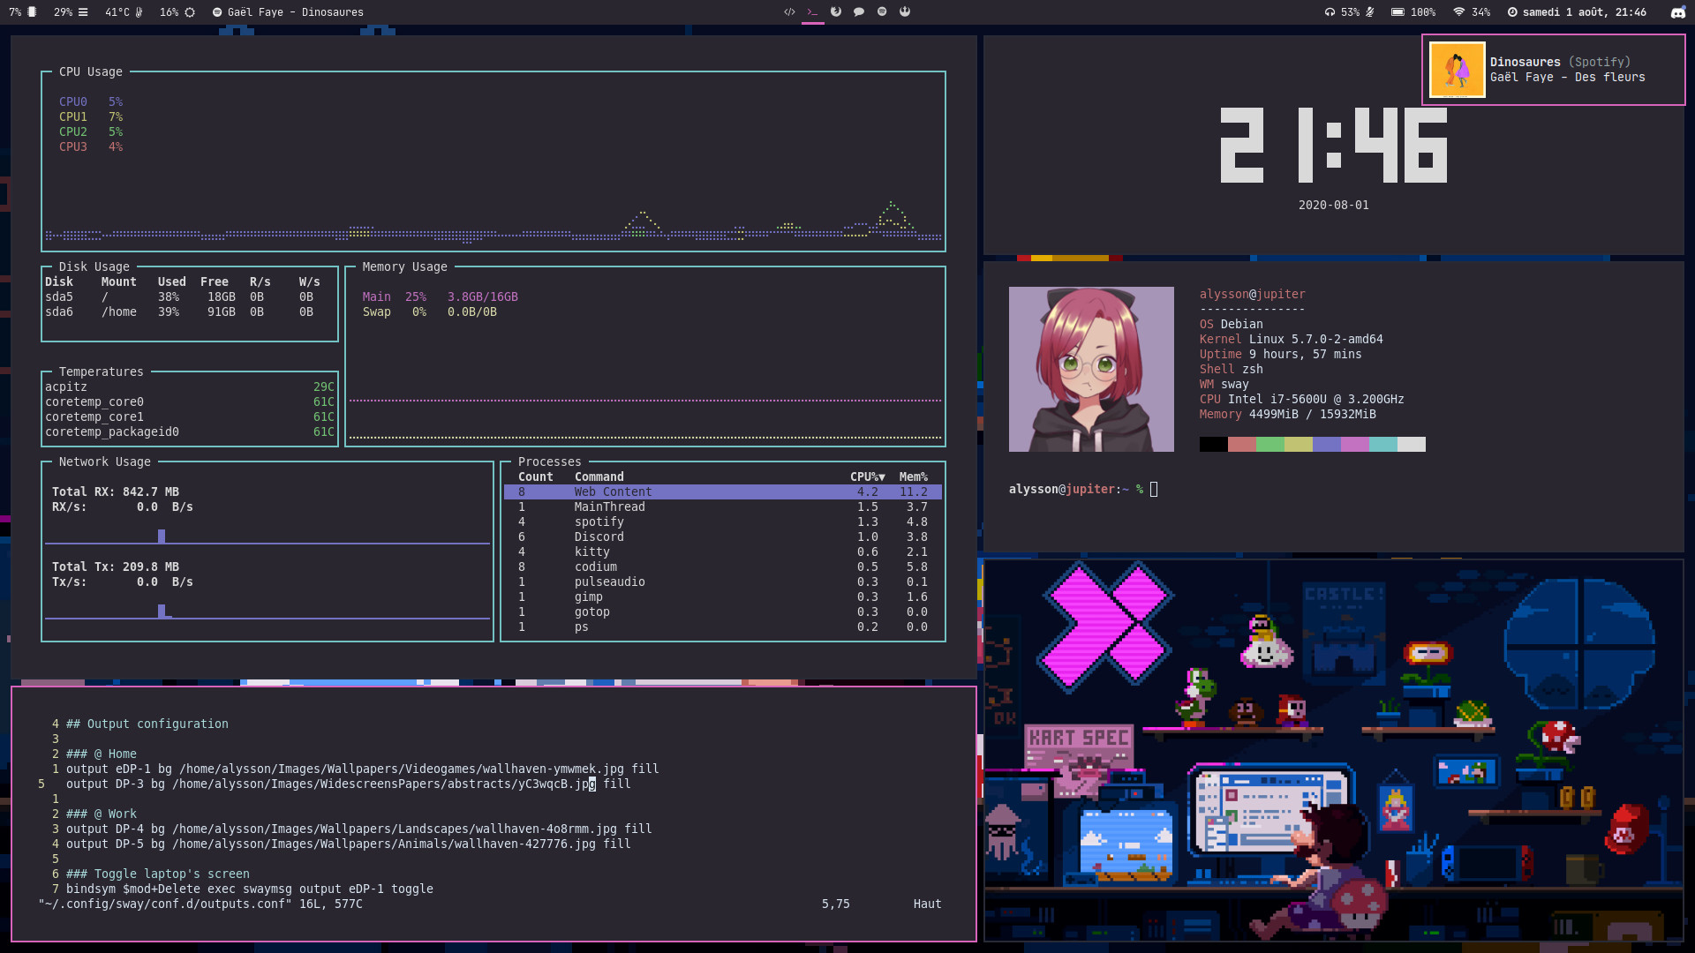The height and width of the screenshot is (953, 1695).
Task: Click the CPU usage 7% indicator in top bar
Action: (x=23, y=12)
